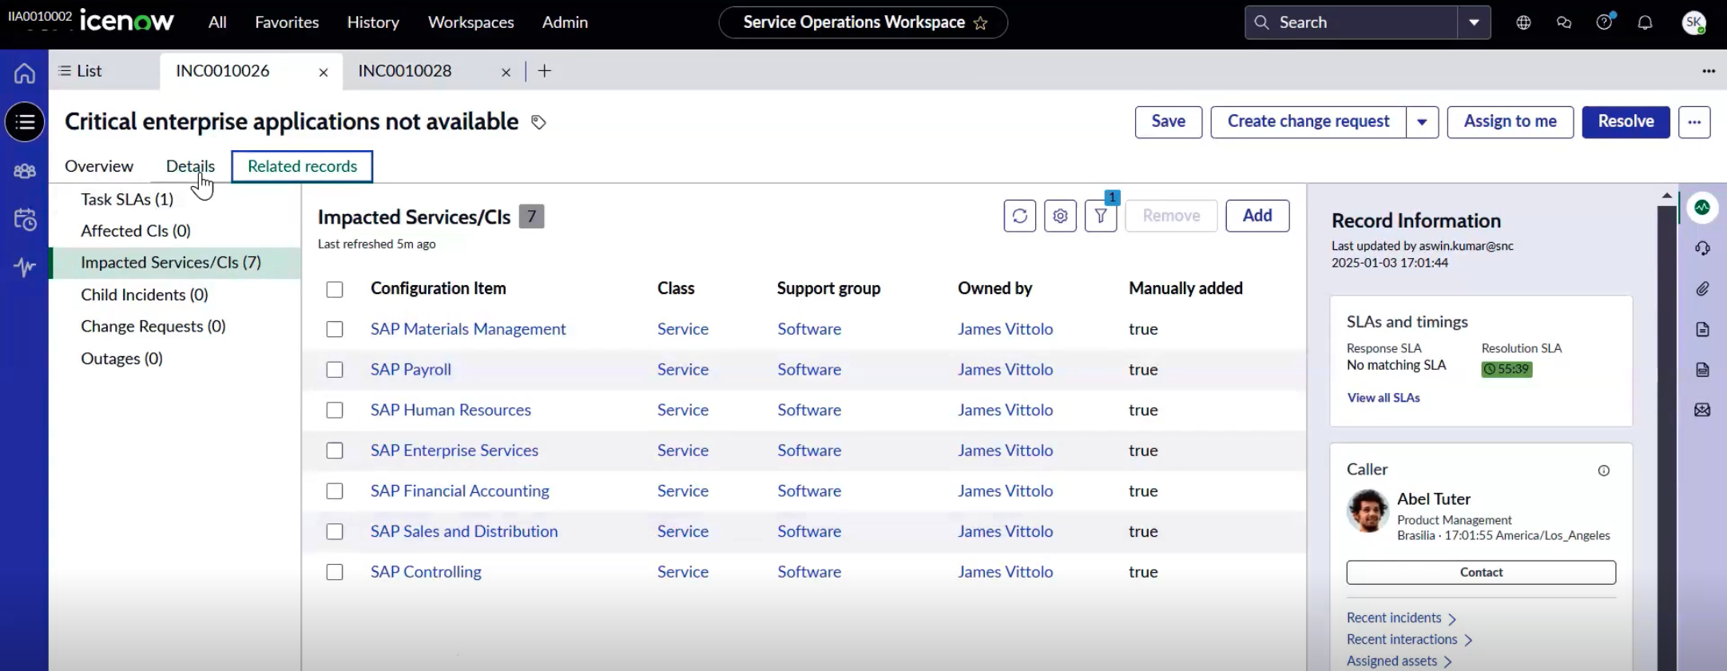The image size is (1727, 671).
Task: Click the Save button
Action: (x=1169, y=122)
